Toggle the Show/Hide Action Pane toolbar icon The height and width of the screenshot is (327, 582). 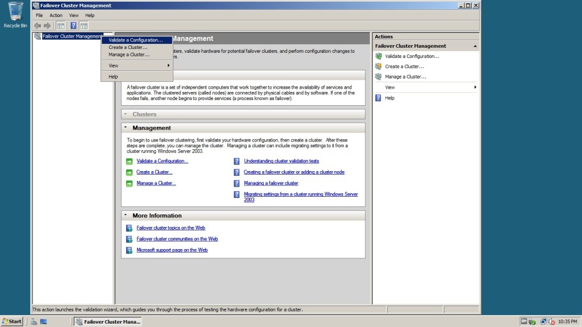coord(84,26)
